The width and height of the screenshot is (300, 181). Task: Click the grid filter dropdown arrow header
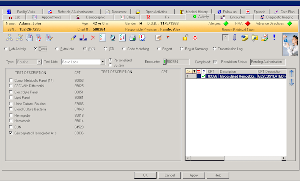point(194,71)
